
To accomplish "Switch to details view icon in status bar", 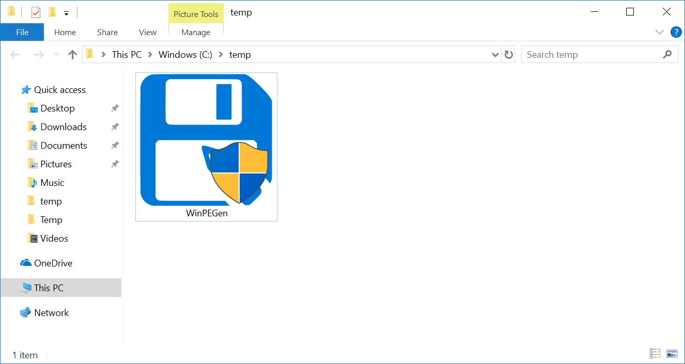I will click(x=656, y=354).
